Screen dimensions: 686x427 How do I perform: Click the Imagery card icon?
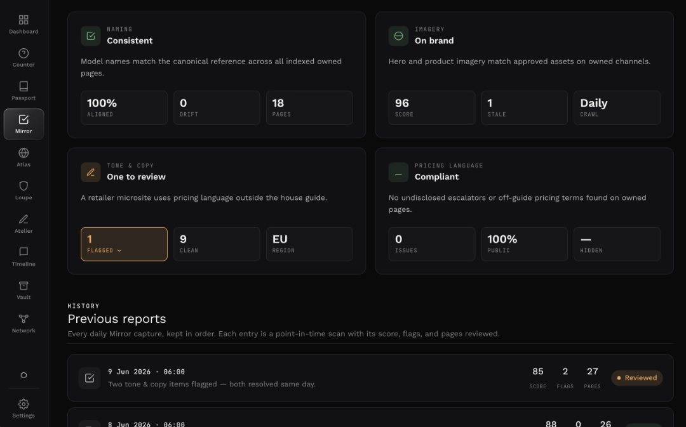click(398, 36)
